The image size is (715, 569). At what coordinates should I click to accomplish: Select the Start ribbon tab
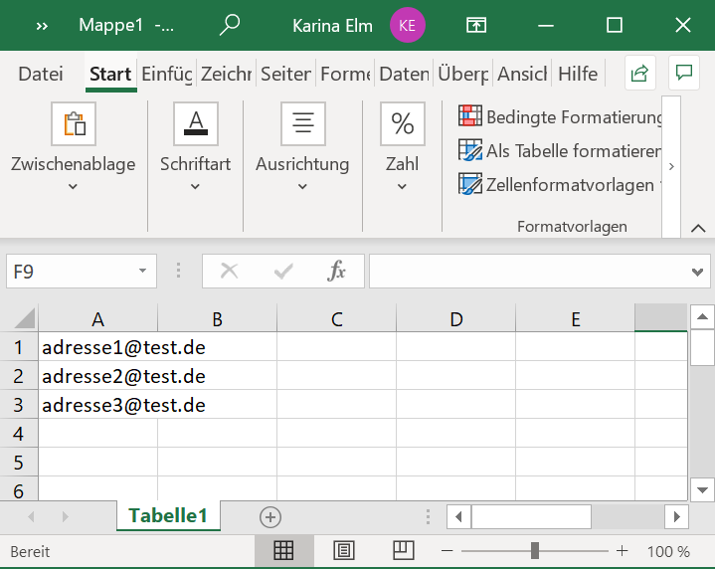pos(110,74)
